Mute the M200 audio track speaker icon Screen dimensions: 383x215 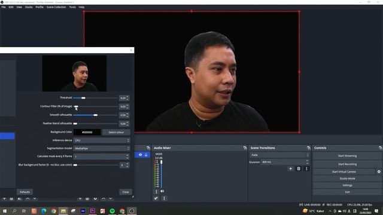tap(162, 192)
